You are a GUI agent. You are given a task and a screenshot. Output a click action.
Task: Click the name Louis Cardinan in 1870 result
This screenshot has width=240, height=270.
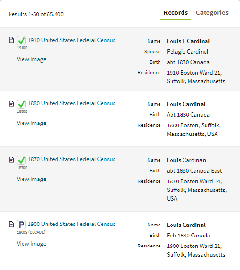tap(186, 160)
